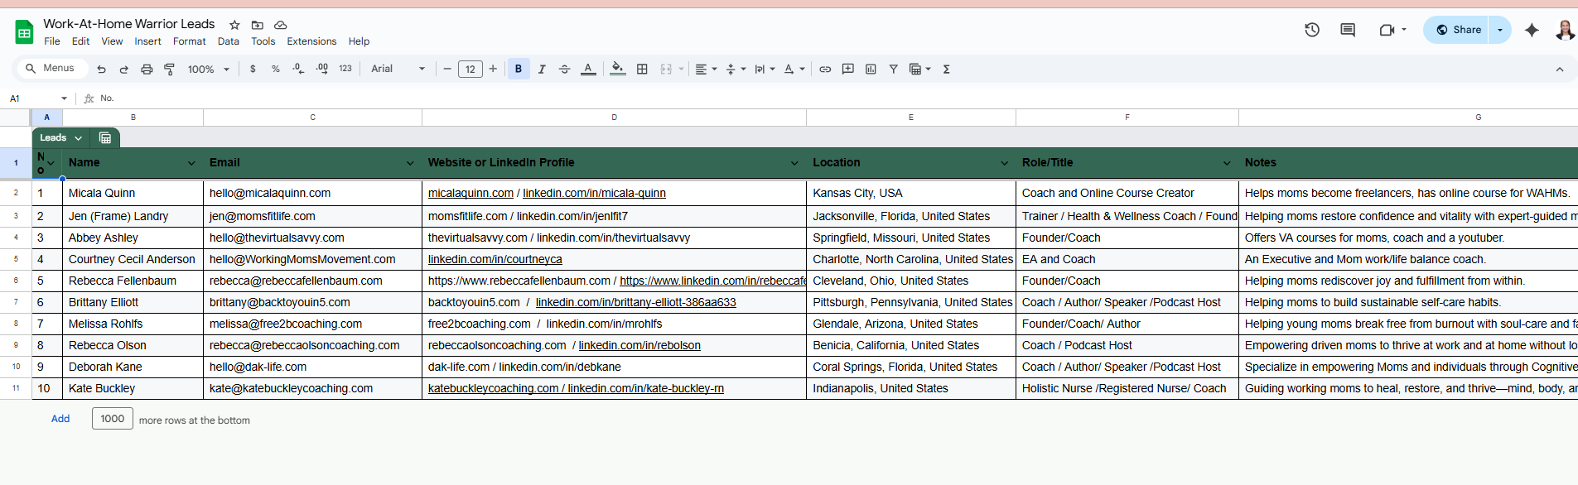Open the zoom 100% dropdown
Viewport: 1578px width, 485px height.
[x=209, y=70]
